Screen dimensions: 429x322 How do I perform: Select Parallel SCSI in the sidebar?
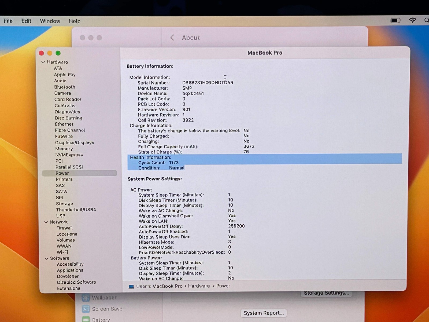click(69, 167)
